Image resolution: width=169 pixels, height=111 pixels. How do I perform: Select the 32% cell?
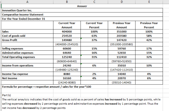(x=149, y=57)
